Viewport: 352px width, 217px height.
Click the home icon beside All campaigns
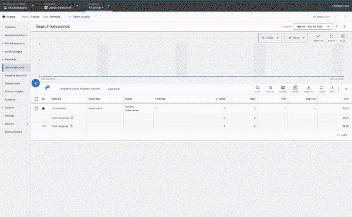[5, 8]
